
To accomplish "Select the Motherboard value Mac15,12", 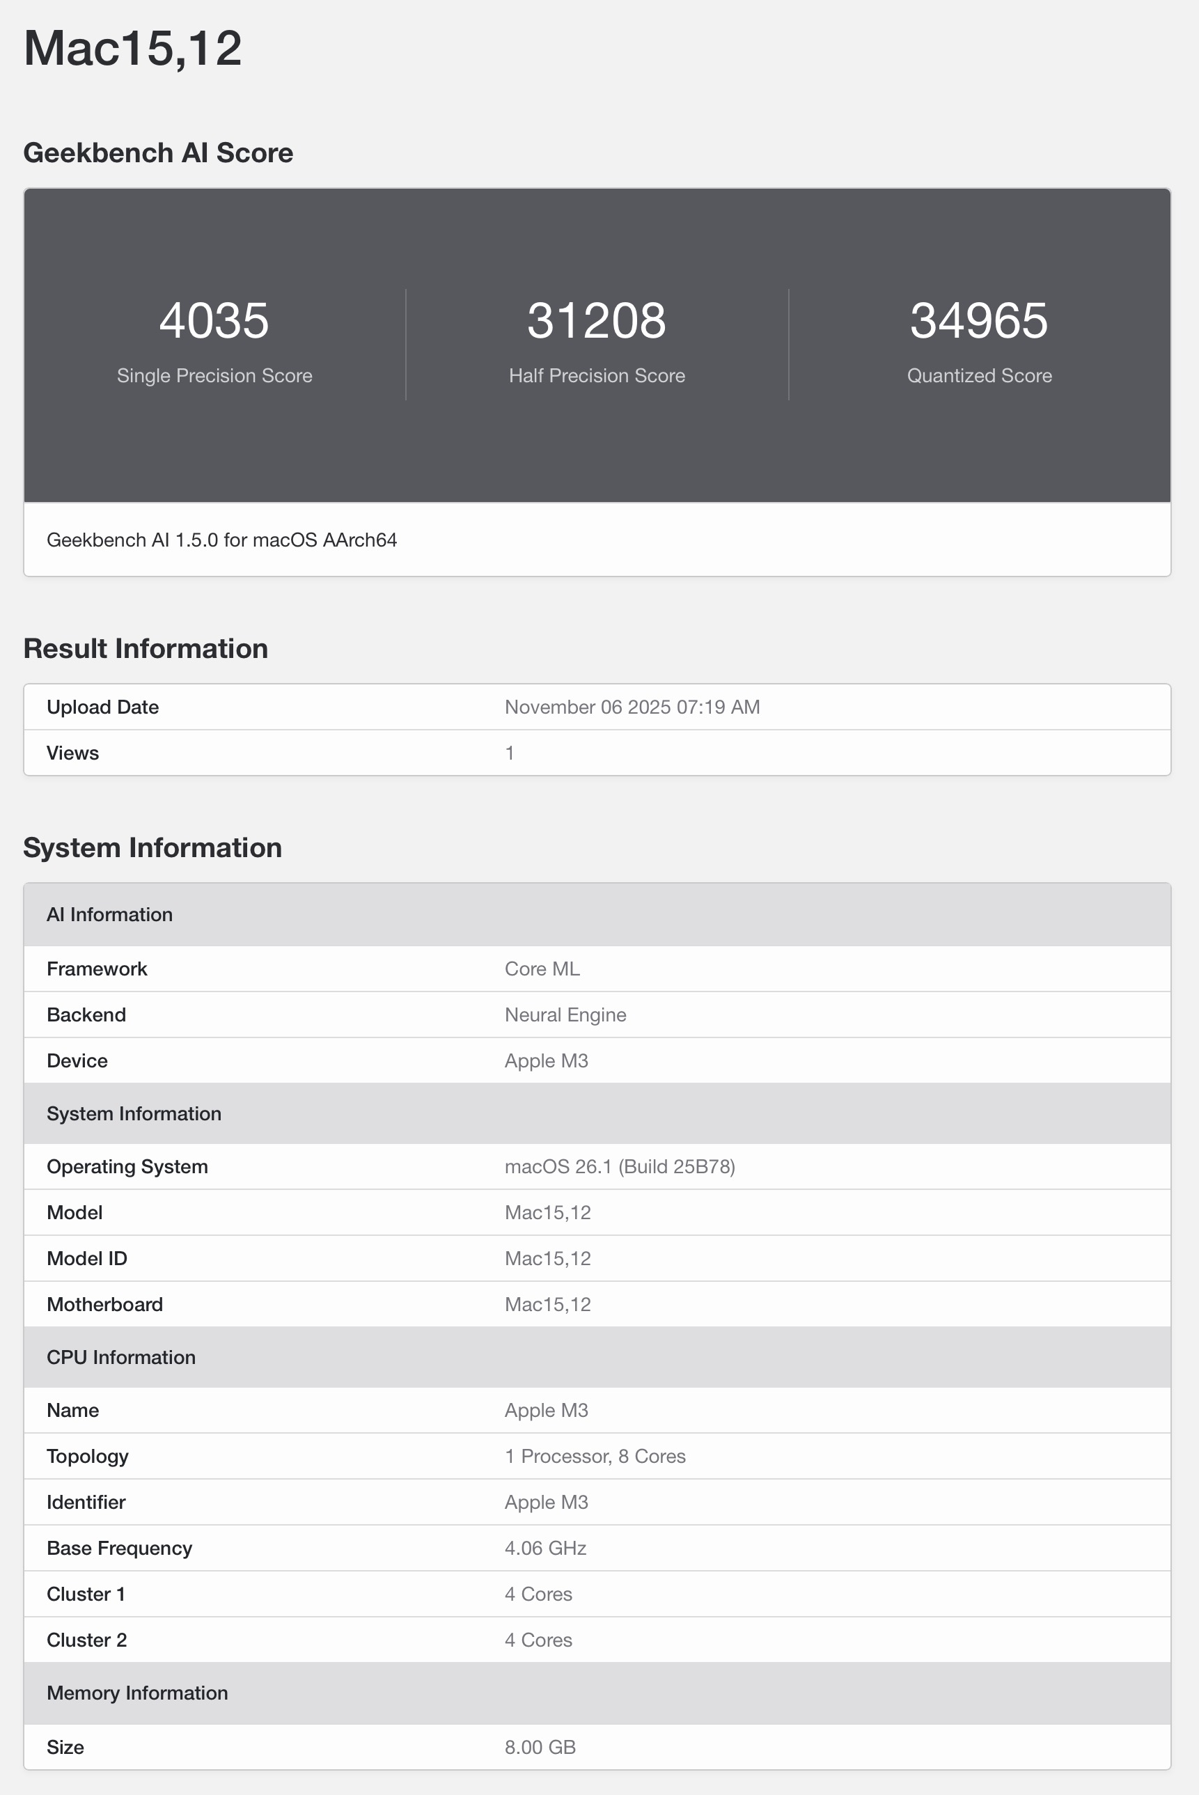I will coord(547,1304).
